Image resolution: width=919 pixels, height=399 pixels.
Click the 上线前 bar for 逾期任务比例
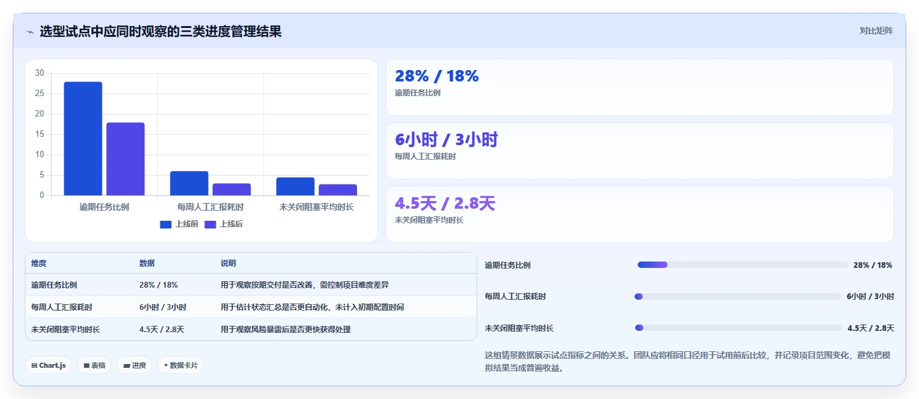tap(83, 139)
